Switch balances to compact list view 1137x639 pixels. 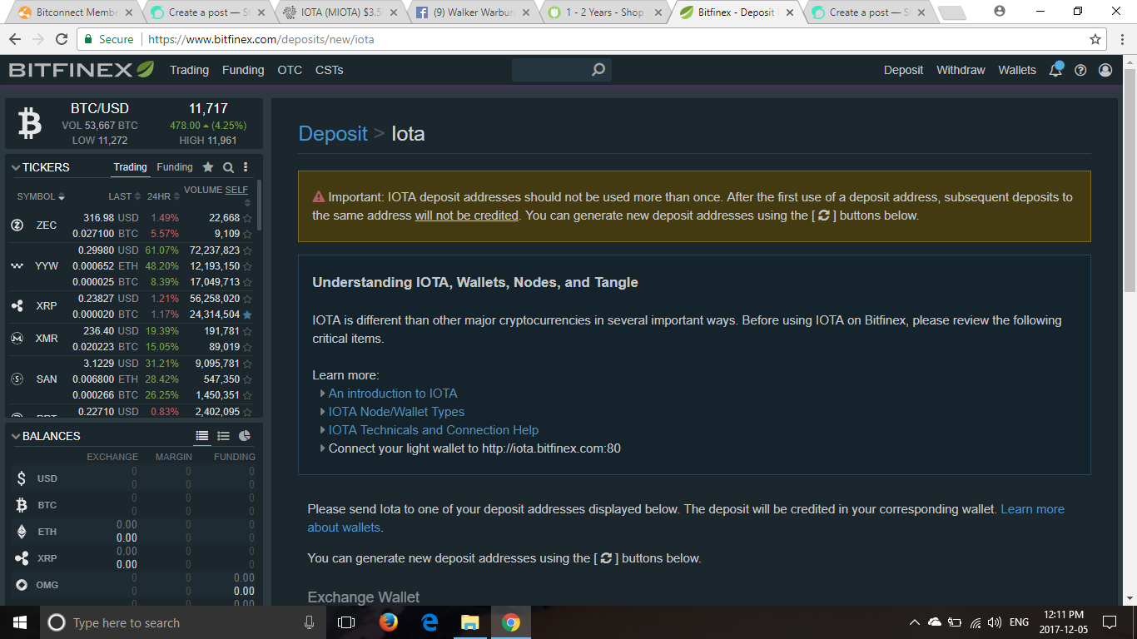click(223, 436)
